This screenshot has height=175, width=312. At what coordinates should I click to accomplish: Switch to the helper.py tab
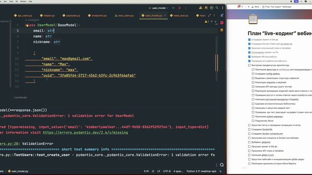point(47,16)
